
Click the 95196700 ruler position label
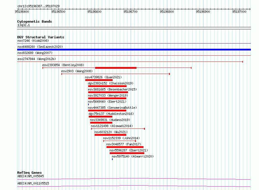click(130, 12)
